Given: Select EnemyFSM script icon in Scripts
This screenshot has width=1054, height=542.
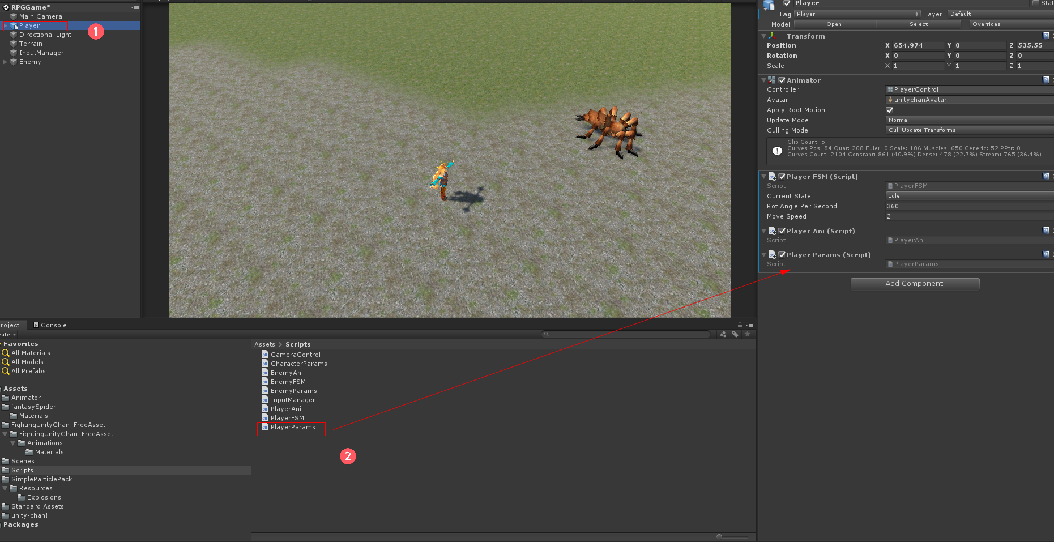Looking at the screenshot, I should [x=265, y=382].
